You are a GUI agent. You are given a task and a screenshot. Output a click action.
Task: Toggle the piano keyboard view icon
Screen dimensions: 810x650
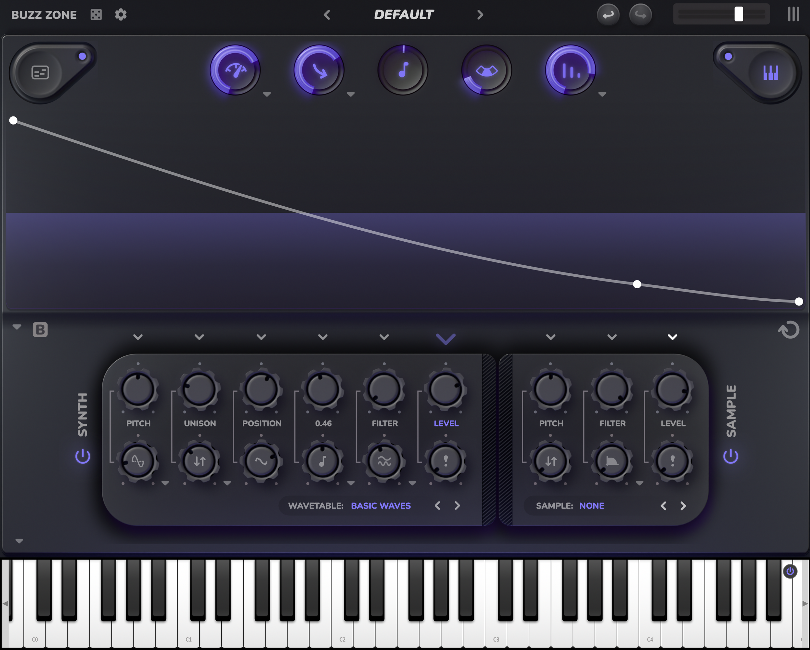pos(770,72)
